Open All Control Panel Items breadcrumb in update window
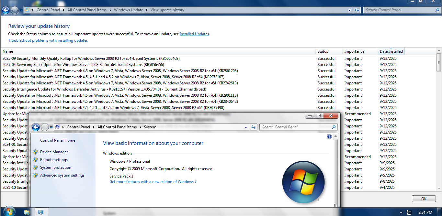The height and width of the screenshot is (216, 442). 87,10
